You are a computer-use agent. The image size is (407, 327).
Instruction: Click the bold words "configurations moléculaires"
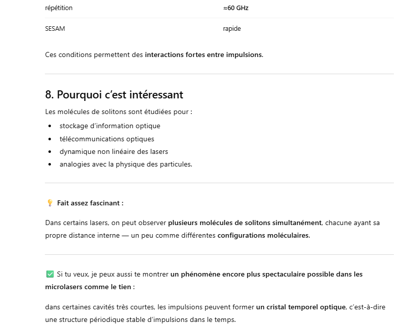(264, 236)
